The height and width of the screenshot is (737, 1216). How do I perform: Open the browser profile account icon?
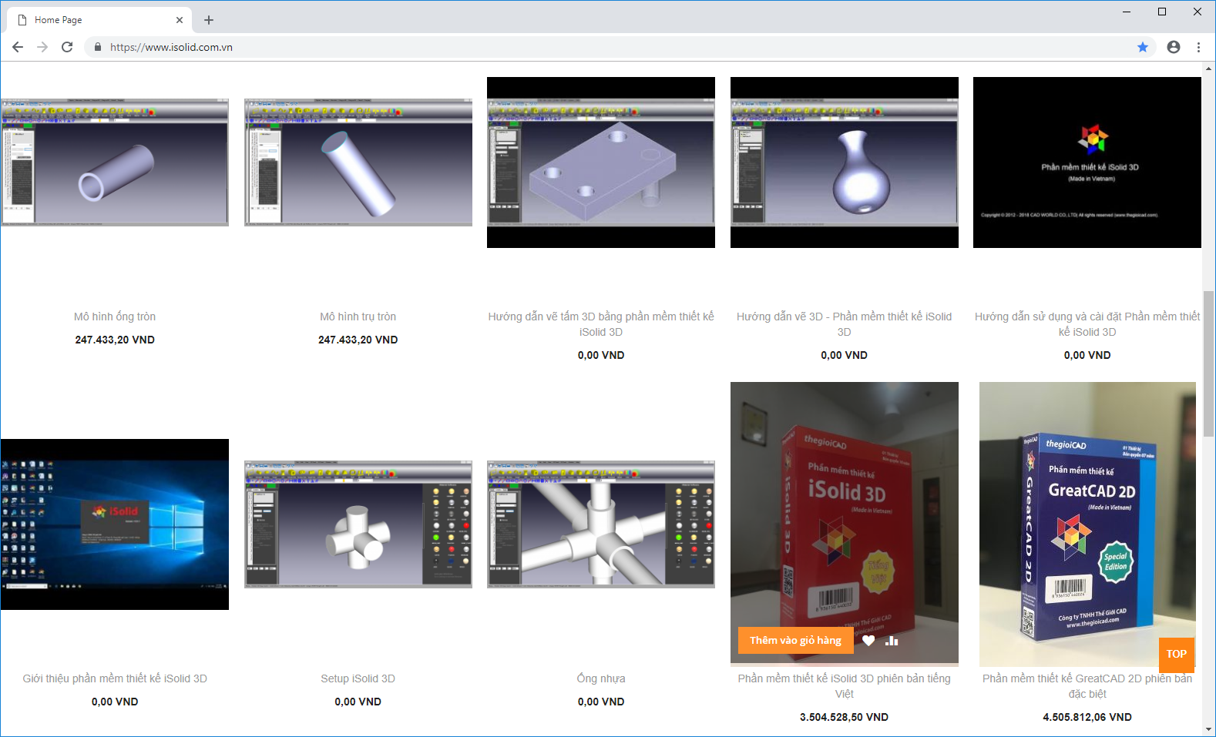point(1174,47)
